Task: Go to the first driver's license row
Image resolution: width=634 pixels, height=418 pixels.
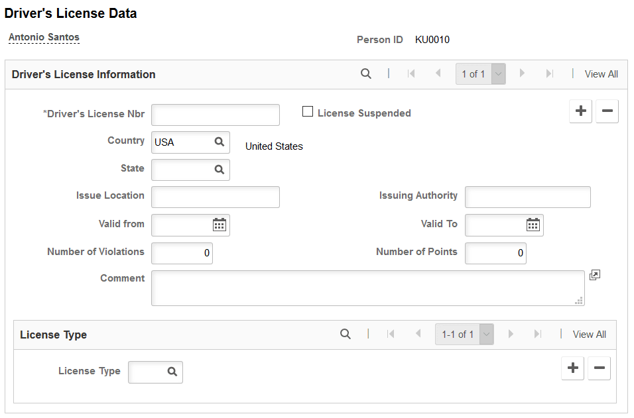Action: click(x=411, y=74)
